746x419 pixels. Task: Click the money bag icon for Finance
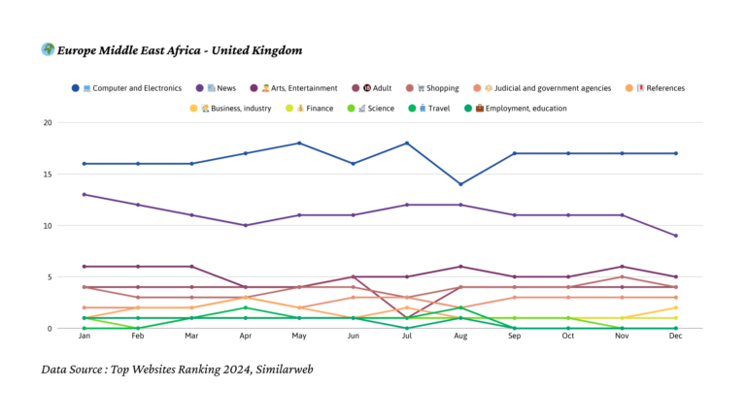pyautogui.click(x=300, y=108)
